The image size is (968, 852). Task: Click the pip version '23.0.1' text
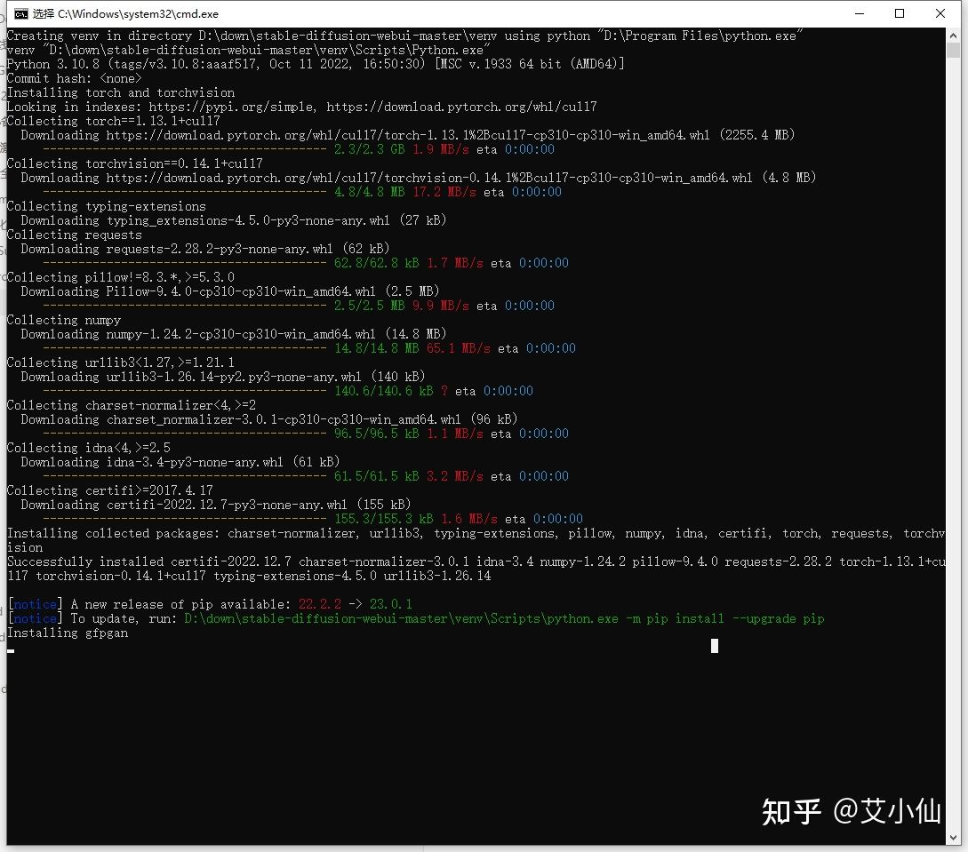(x=391, y=604)
